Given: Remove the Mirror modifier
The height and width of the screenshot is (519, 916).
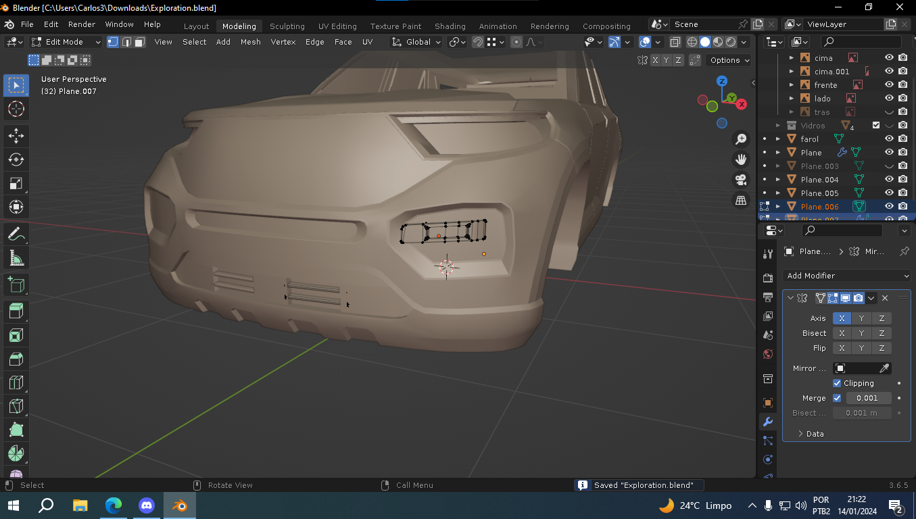Looking at the screenshot, I should tap(885, 298).
